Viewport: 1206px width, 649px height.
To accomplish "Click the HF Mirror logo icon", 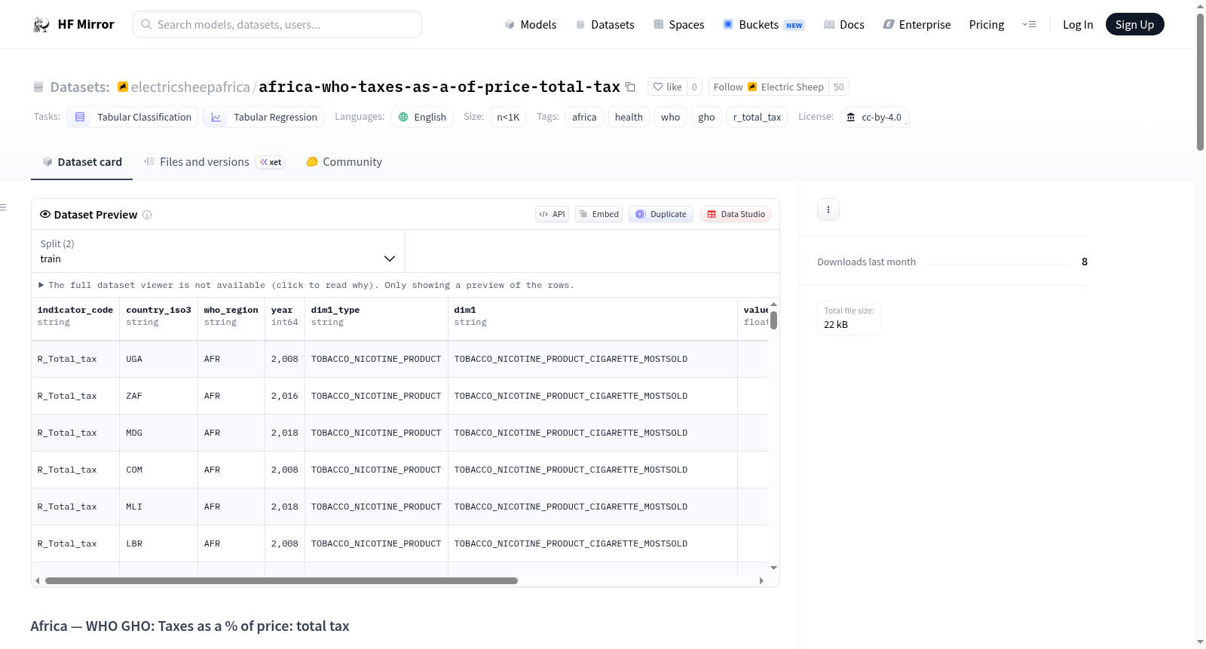I will click(x=41, y=25).
